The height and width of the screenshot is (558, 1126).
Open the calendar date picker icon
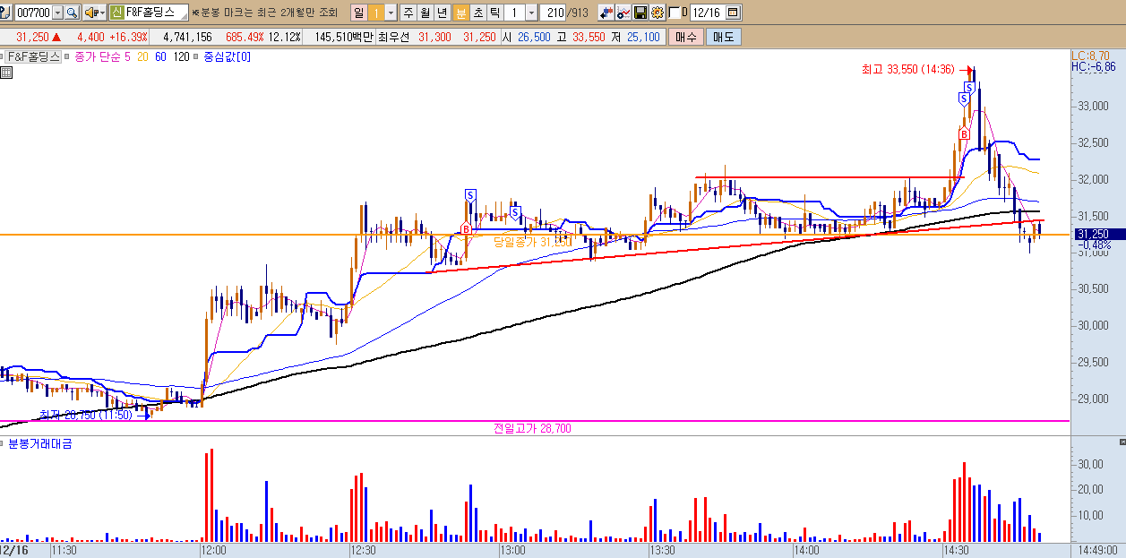734,13
